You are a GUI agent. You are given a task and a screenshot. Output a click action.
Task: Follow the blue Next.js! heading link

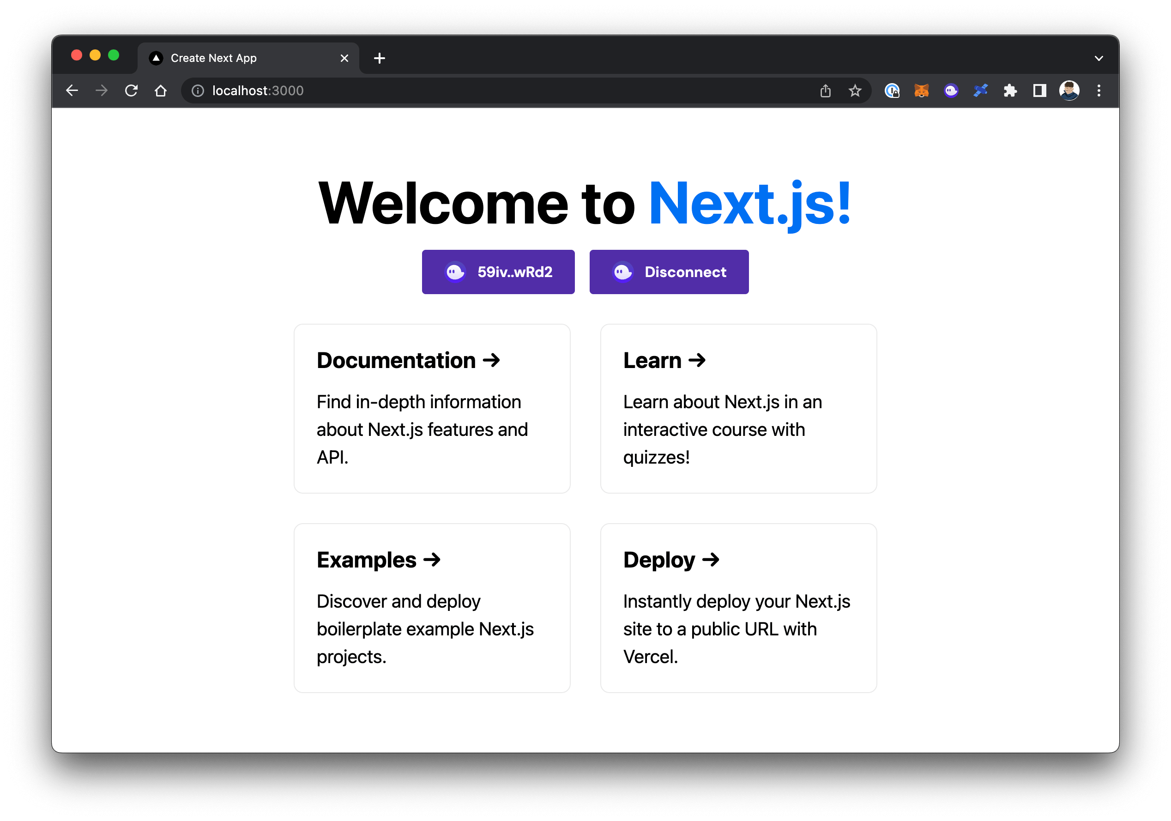pos(749,204)
